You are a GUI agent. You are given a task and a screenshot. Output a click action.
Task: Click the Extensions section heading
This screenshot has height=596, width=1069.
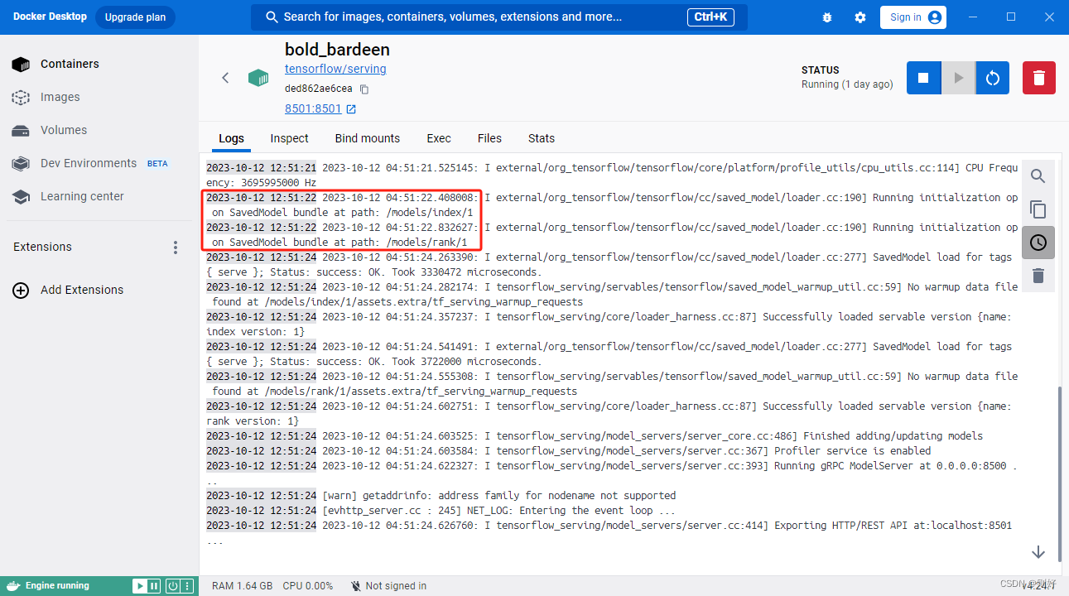[42, 247]
